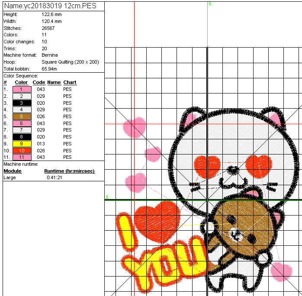Click code 013 in row 9
The image size is (302, 296).
click(x=41, y=144)
